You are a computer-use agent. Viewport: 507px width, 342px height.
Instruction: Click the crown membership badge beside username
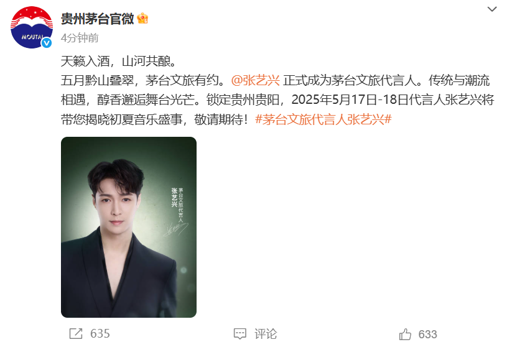point(142,19)
